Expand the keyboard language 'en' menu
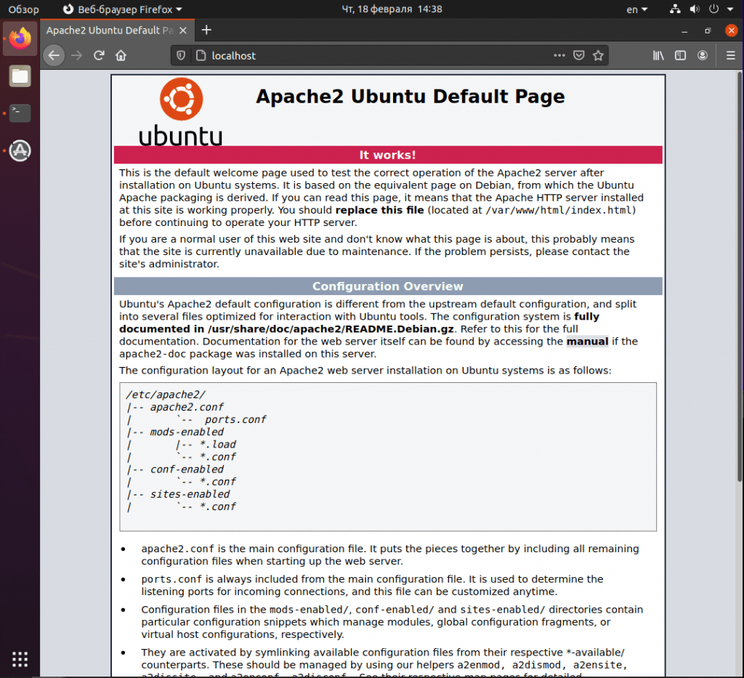This screenshot has width=744, height=678. coord(636,9)
